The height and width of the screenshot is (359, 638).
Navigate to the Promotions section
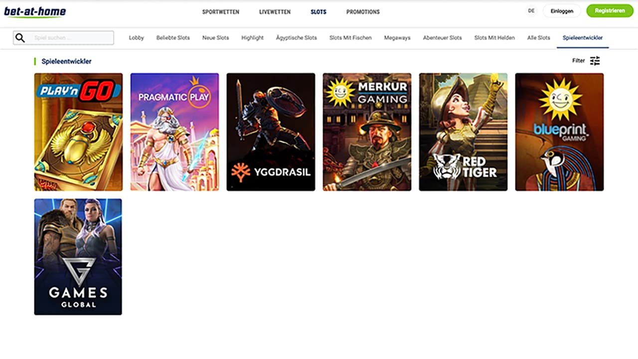click(x=362, y=11)
